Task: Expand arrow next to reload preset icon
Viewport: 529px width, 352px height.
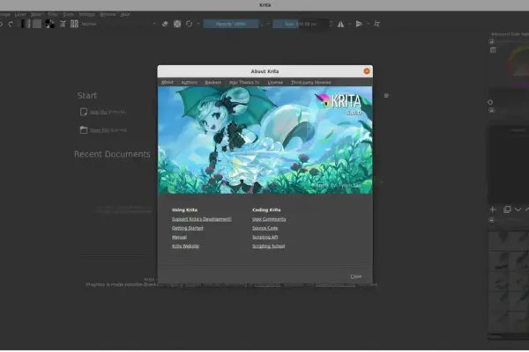Action: [x=198, y=24]
